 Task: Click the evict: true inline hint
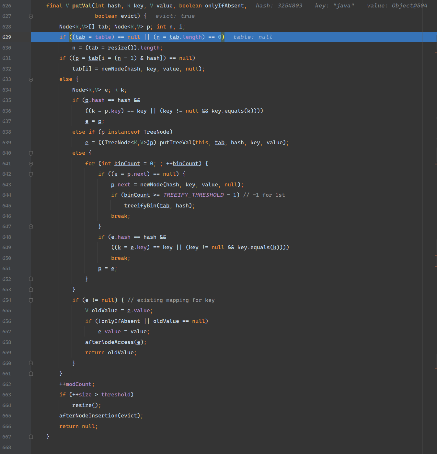point(175,16)
